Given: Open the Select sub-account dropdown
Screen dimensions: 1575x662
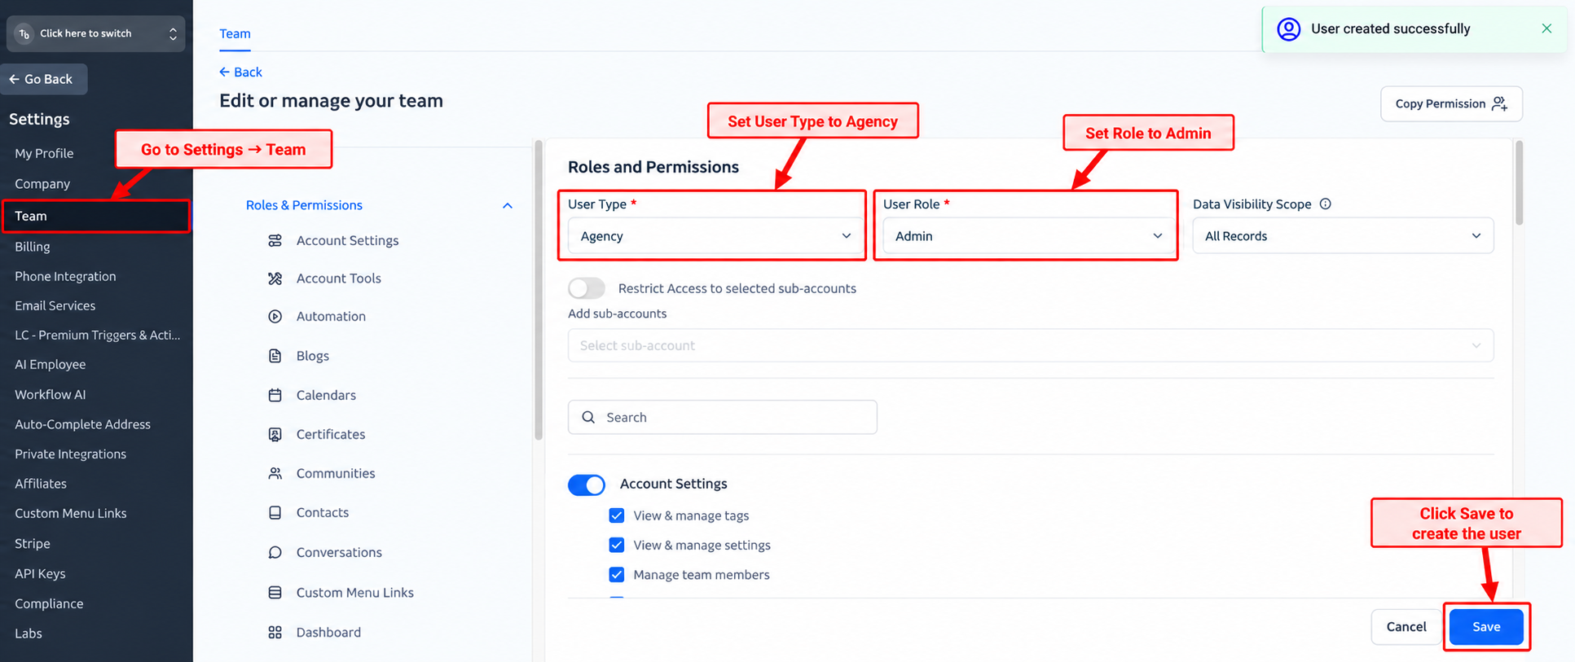Looking at the screenshot, I should tap(1031, 345).
